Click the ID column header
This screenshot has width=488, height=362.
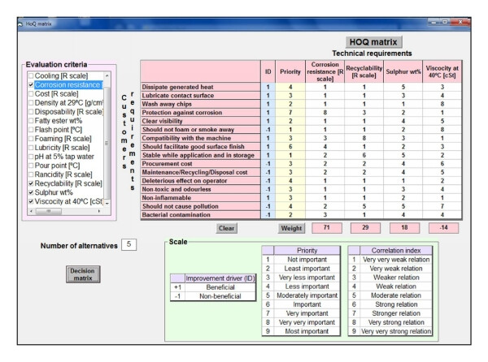coord(268,71)
